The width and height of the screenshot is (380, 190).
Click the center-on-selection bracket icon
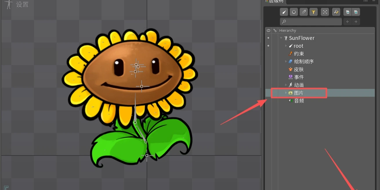[325, 12]
